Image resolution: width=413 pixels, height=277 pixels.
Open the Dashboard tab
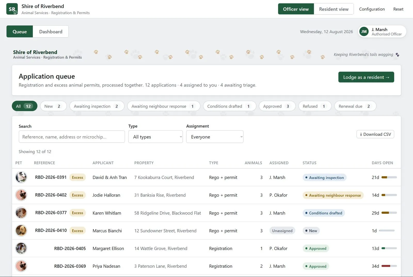click(51, 31)
